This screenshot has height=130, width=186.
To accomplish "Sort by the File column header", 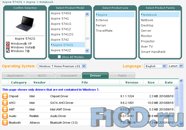I will click(85, 82).
